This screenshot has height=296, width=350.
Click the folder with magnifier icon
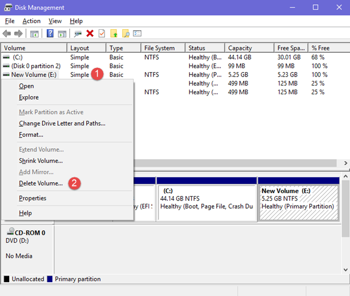coord(126,33)
